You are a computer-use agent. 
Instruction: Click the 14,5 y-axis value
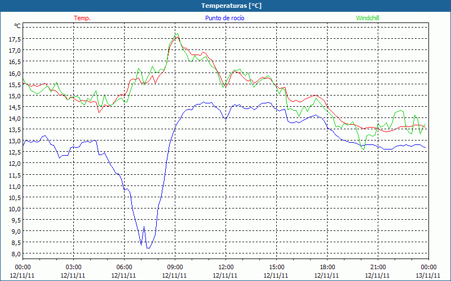tap(15, 107)
